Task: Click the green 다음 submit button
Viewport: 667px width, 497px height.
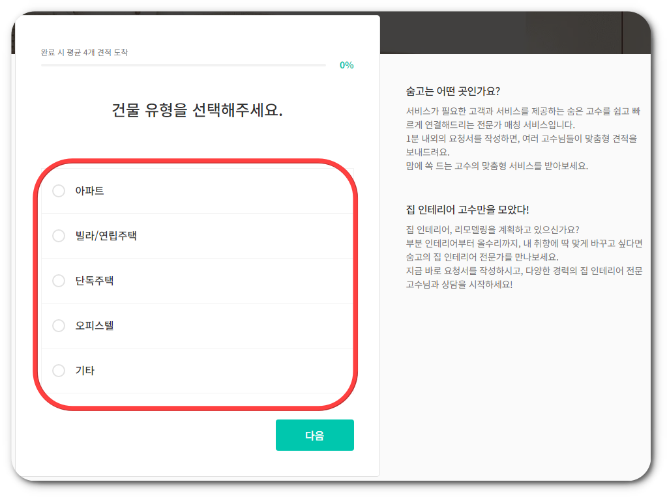Action: (315, 434)
